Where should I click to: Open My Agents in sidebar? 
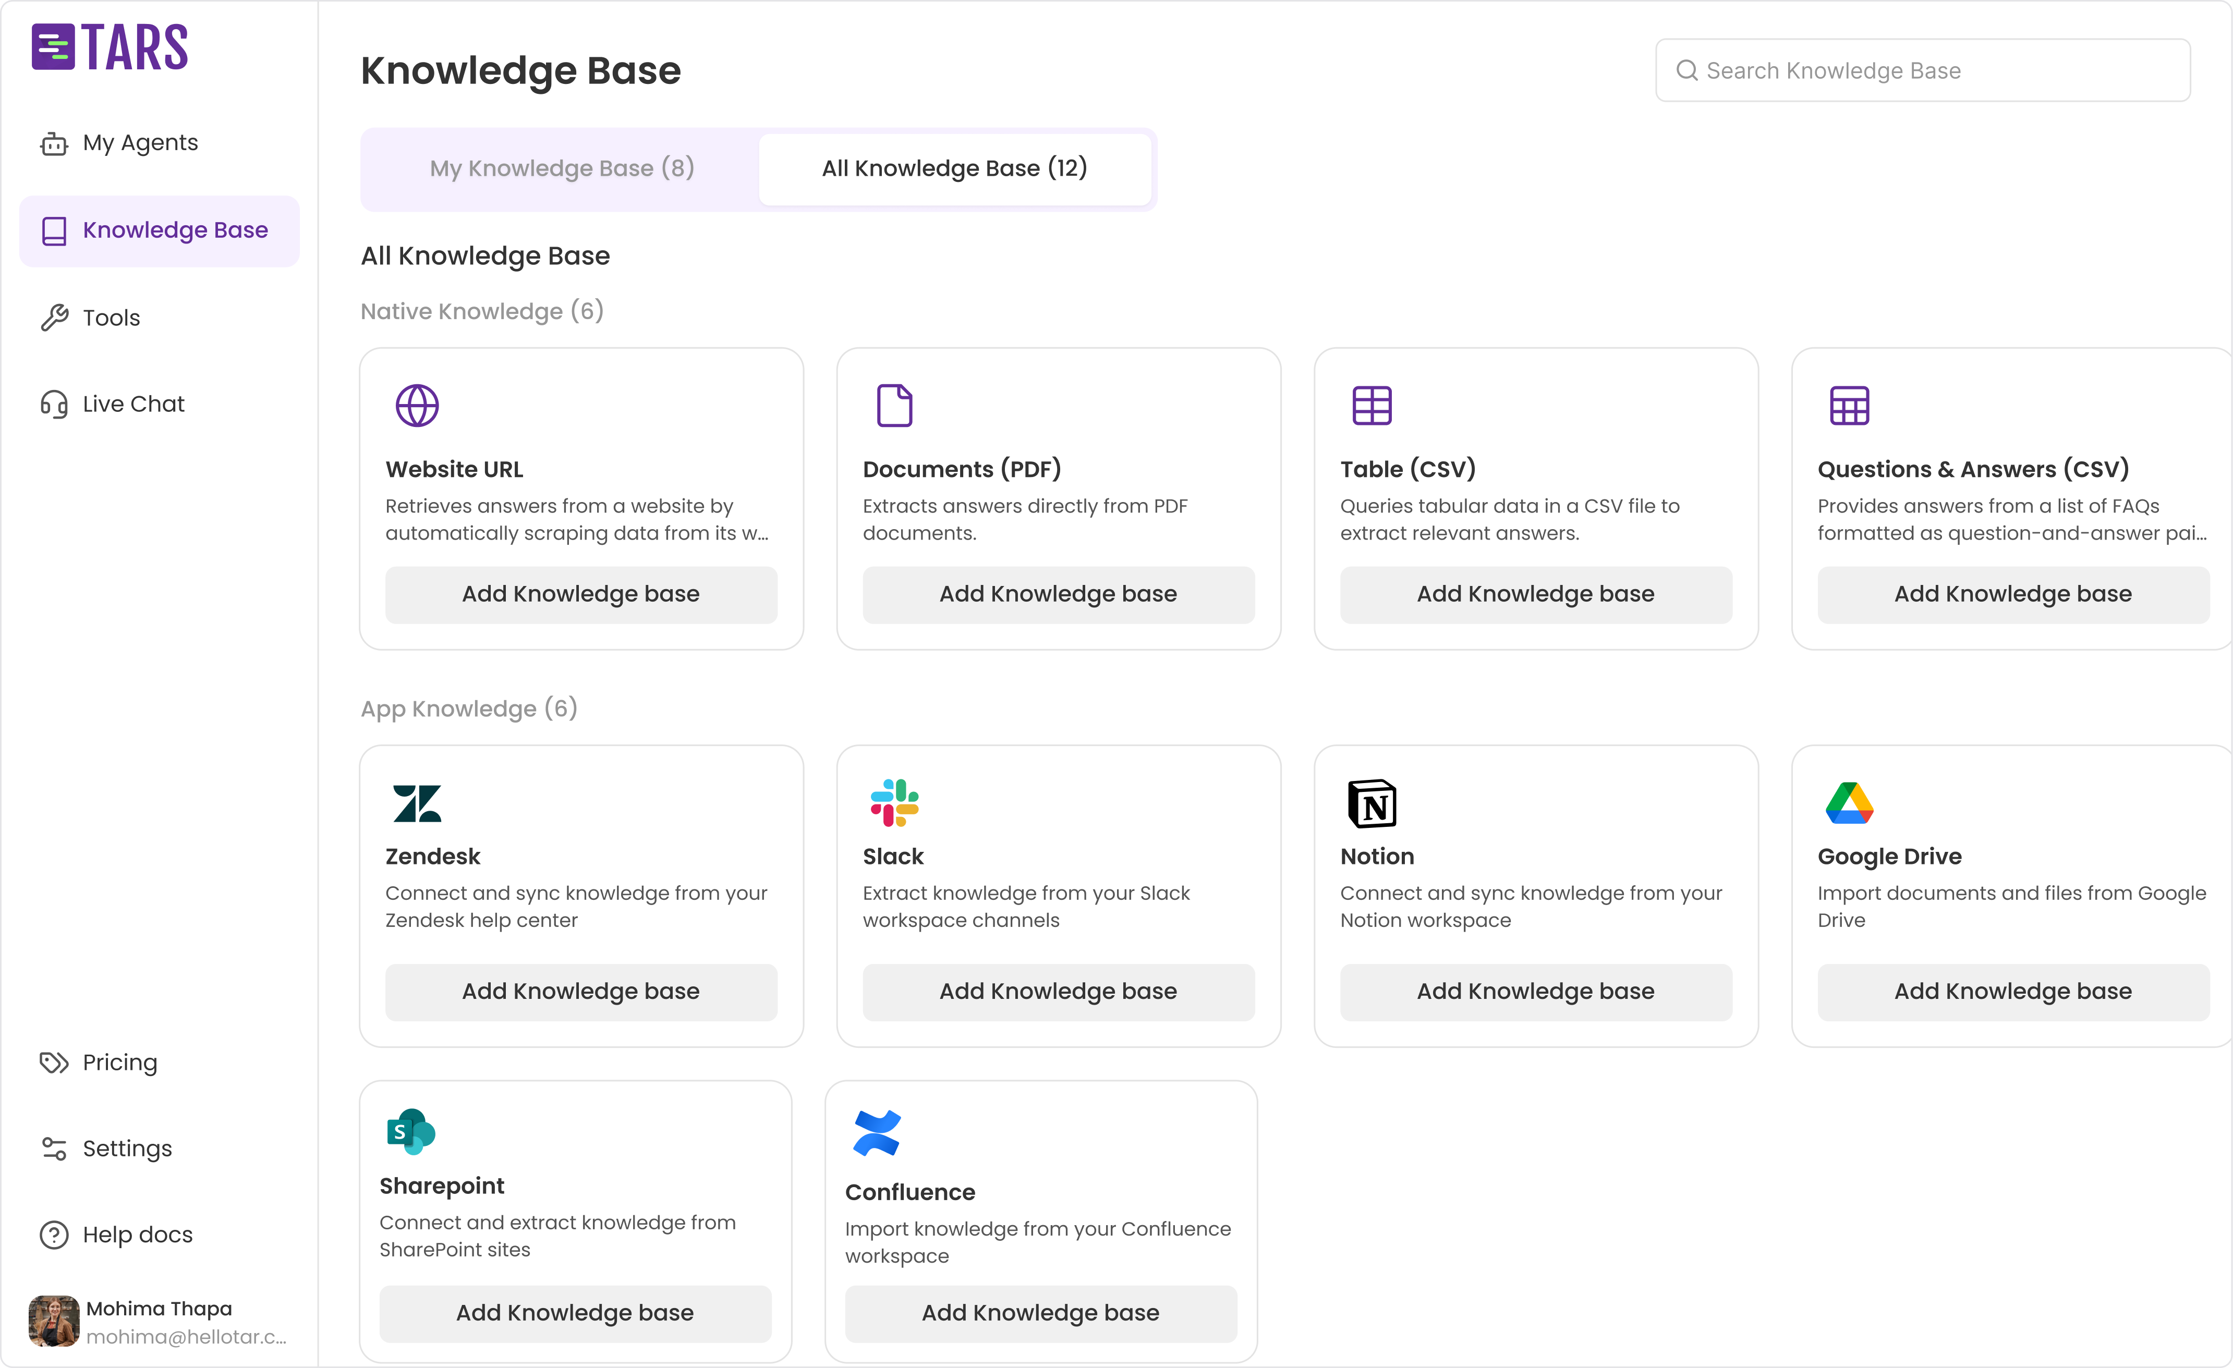(x=140, y=143)
